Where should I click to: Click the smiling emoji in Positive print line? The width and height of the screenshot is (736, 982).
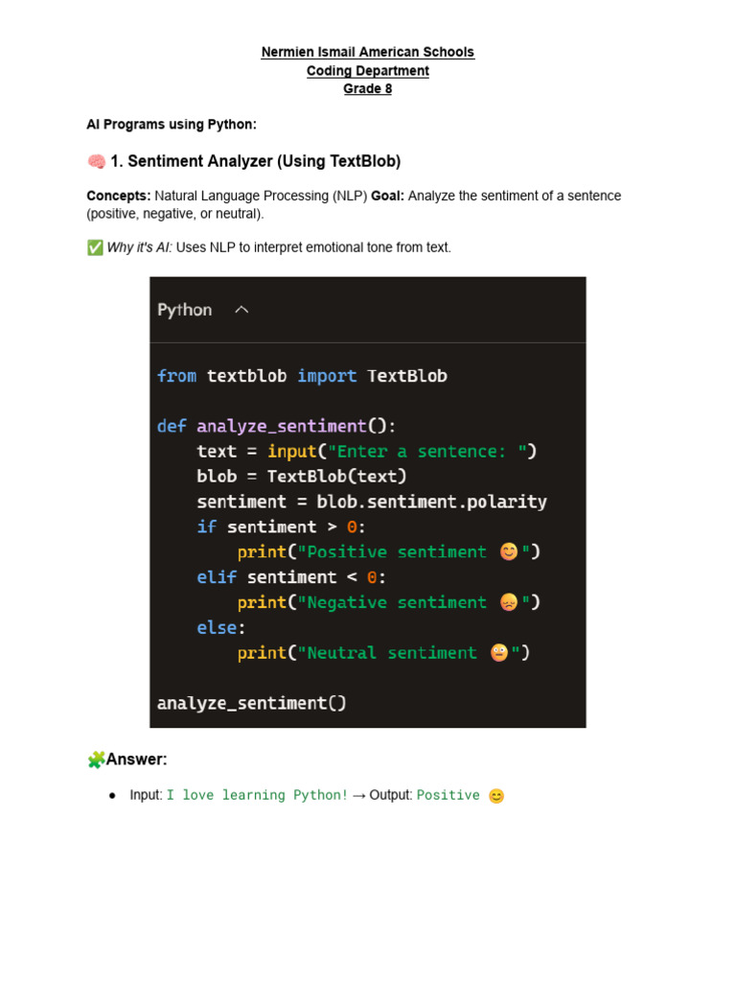pos(509,551)
